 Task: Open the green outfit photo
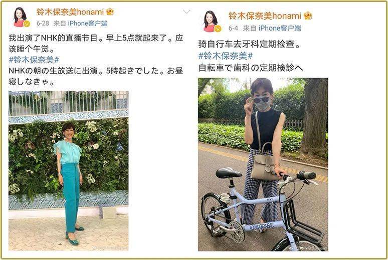tap(69, 171)
